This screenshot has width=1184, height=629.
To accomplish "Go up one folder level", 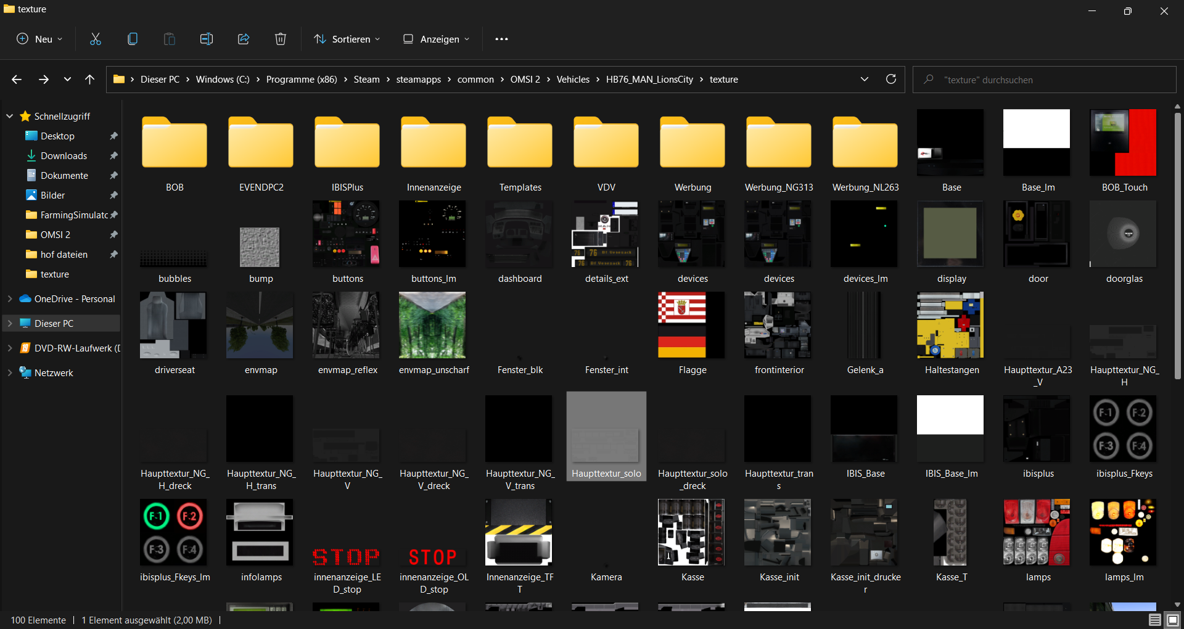I will point(89,80).
